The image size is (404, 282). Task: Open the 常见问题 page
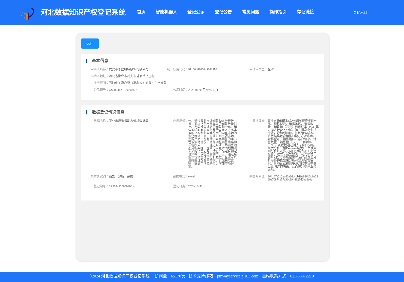(251, 12)
